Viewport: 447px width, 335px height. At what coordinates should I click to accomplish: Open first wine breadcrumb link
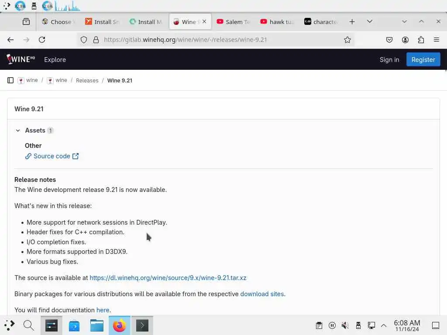32,80
